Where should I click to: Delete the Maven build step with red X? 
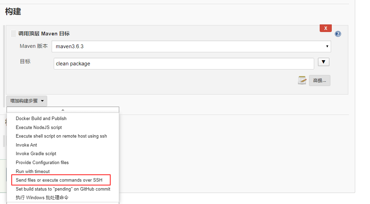click(326, 28)
